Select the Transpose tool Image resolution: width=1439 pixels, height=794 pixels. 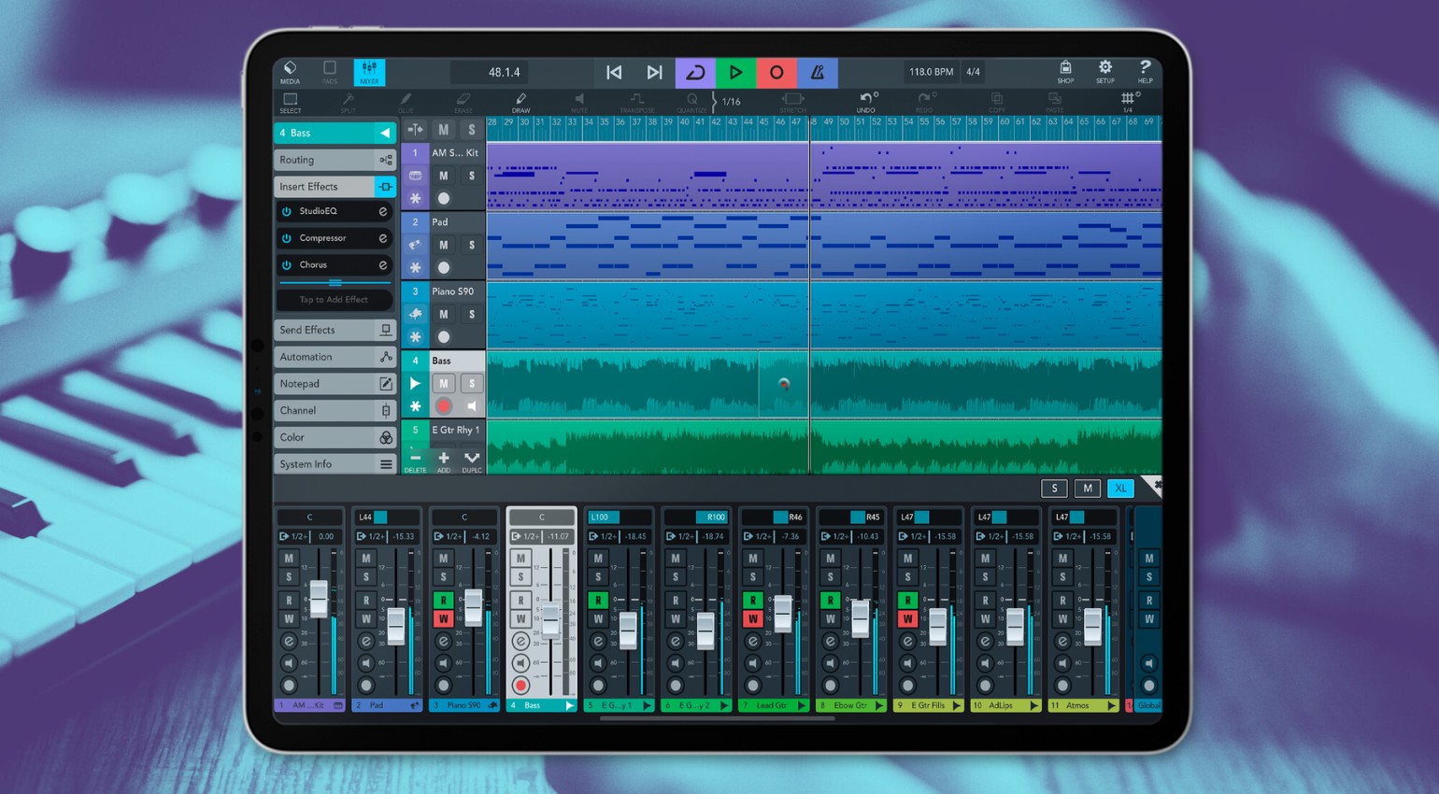637,103
